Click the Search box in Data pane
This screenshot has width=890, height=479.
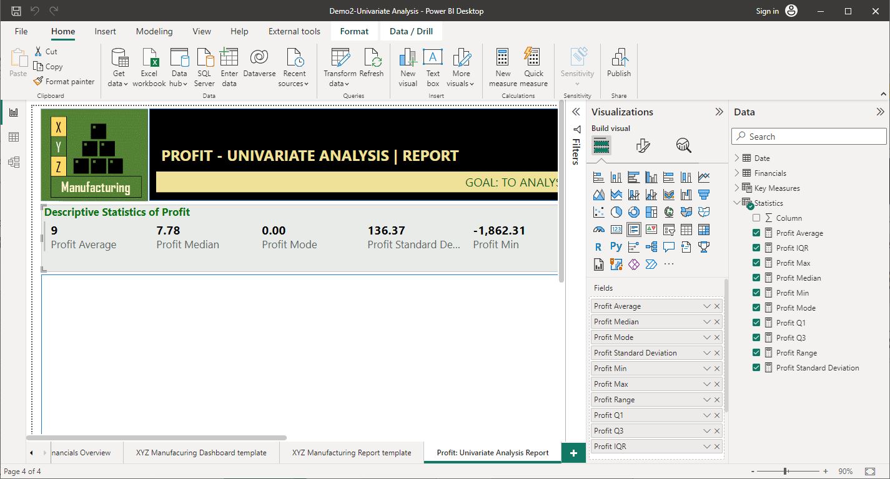coord(809,137)
